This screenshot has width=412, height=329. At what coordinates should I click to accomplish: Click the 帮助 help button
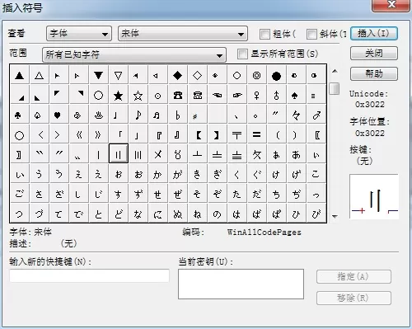pyautogui.click(x=374, y=73)
